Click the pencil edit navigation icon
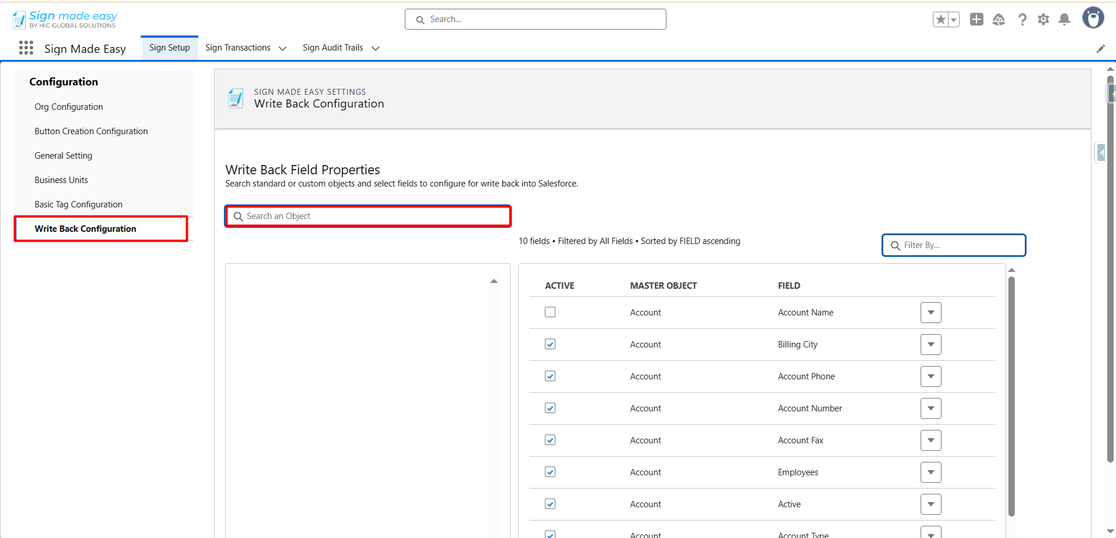1116x538 pixels. pos(1100,49)
